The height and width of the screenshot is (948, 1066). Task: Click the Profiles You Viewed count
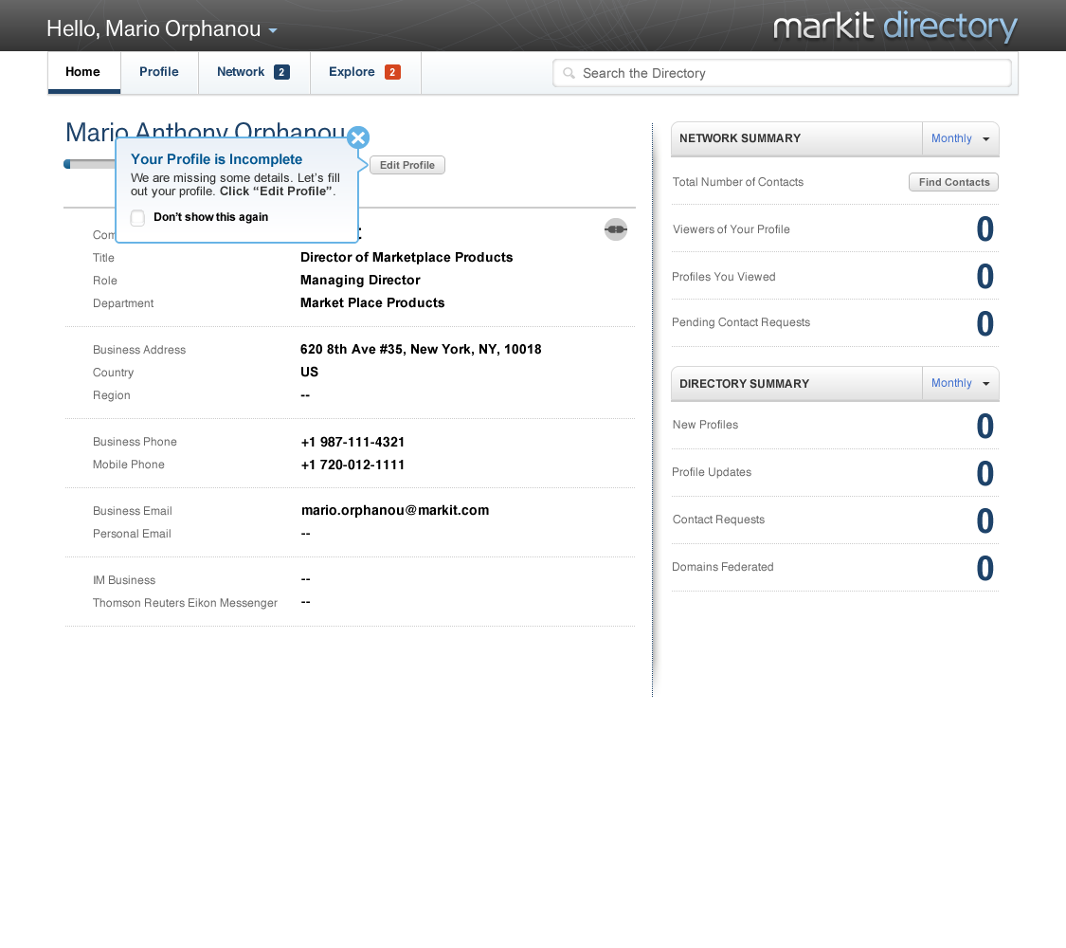tap(985, 277)
